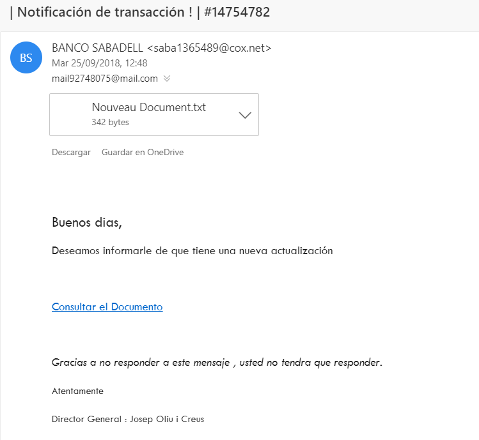Click the Buenos dias greeting text
Screen dimensions: 479x440
tap(87, 222)
